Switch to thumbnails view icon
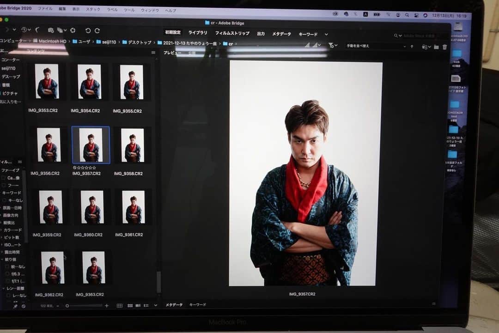Viewport: 499px width, 333px height. coord(130,306)
